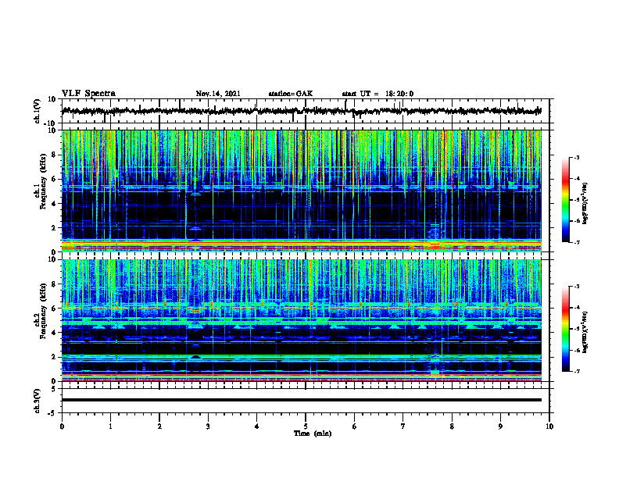
Task: Click time axis tick label "10"
Action: click(549, 426)
